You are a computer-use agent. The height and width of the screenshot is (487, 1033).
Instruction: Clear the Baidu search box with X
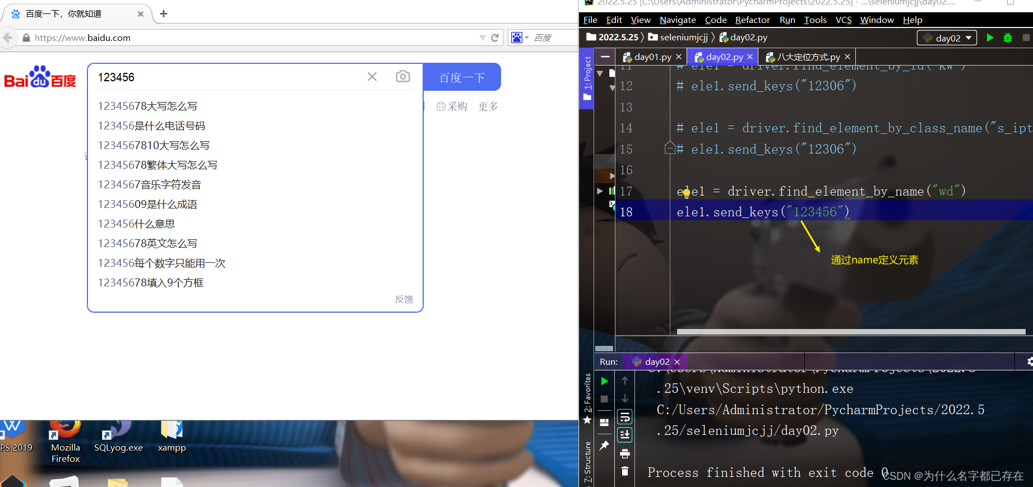point(372,77)
